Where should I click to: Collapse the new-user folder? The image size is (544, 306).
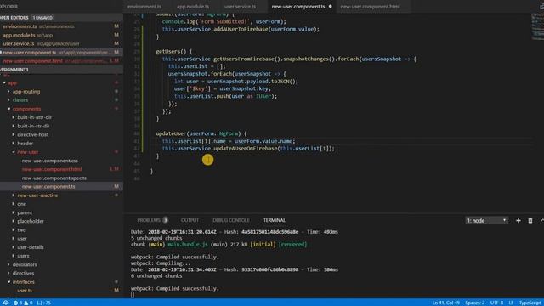[x=28, y=152]
